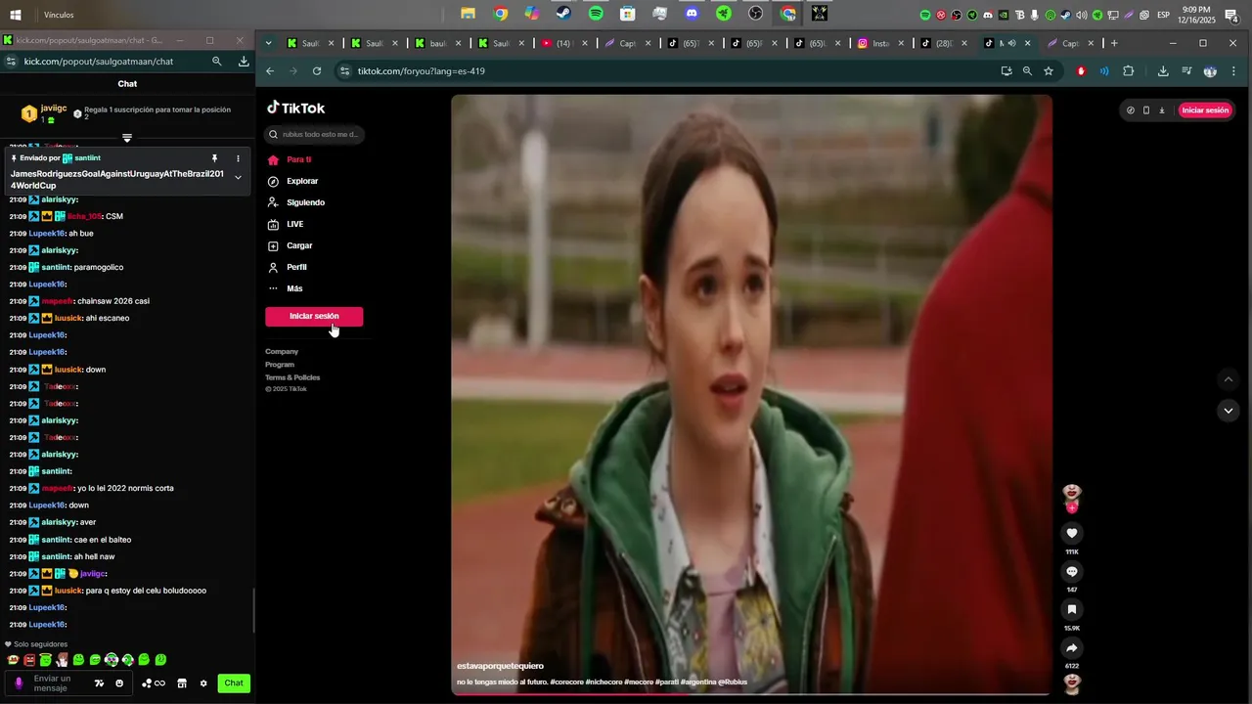Save video with the bookmark icon
Viewport: 1252px width, 704px height.
point(1072,609)
